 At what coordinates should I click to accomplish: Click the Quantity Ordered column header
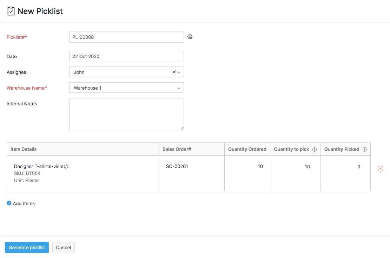click(x=247, y=149)
